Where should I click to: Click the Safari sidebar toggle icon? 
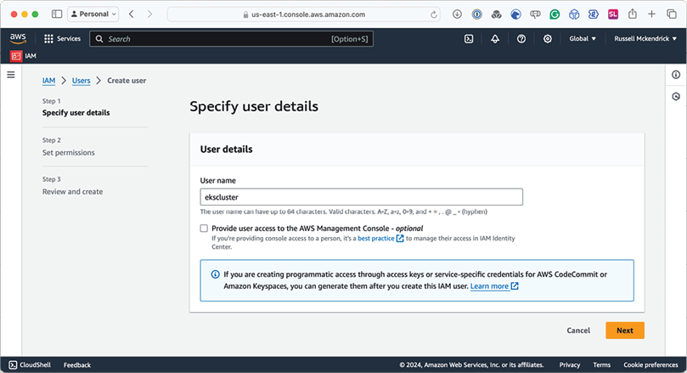pyautogui.click(x=57, y=14)
